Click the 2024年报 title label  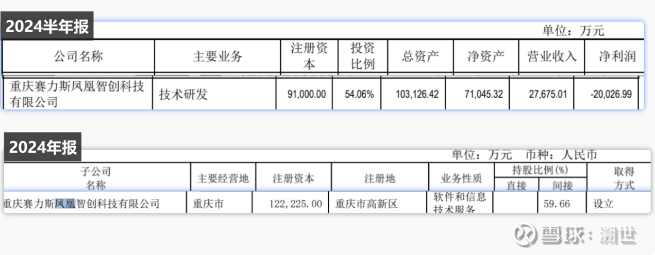43,148
